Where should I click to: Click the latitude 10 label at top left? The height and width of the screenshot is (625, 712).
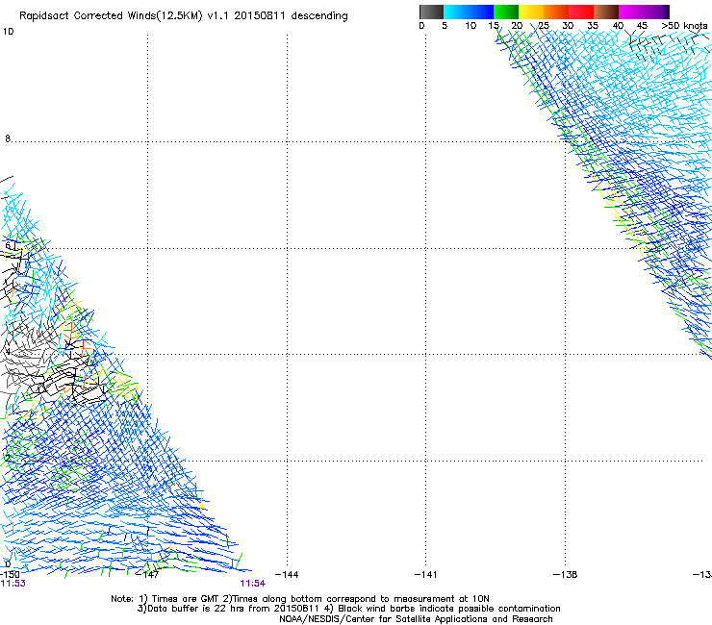[8, 32]
